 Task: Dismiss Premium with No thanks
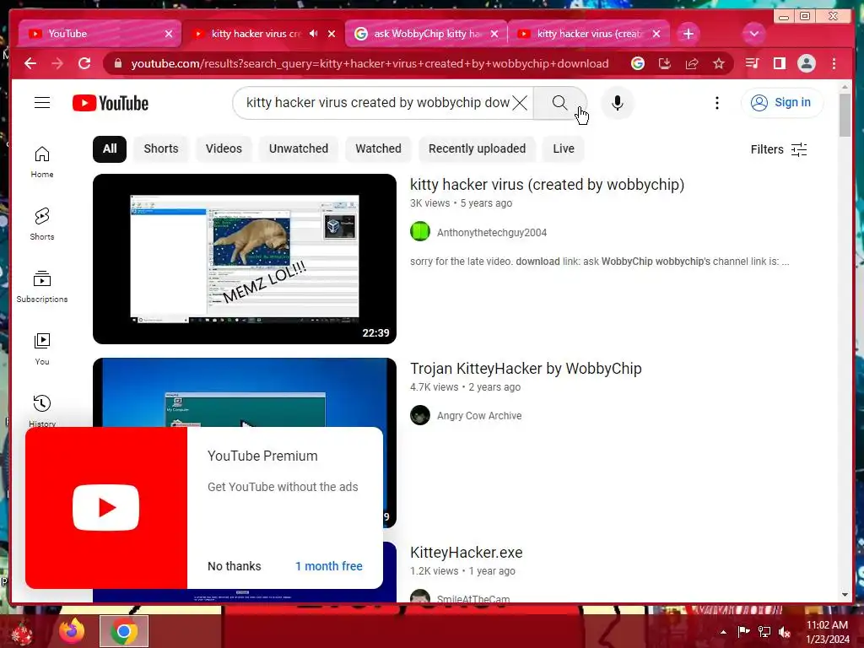pyautogui.click(x=235, y=566)
